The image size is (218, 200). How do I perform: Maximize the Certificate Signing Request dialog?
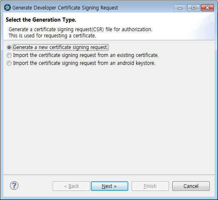[x=194, y=8]
